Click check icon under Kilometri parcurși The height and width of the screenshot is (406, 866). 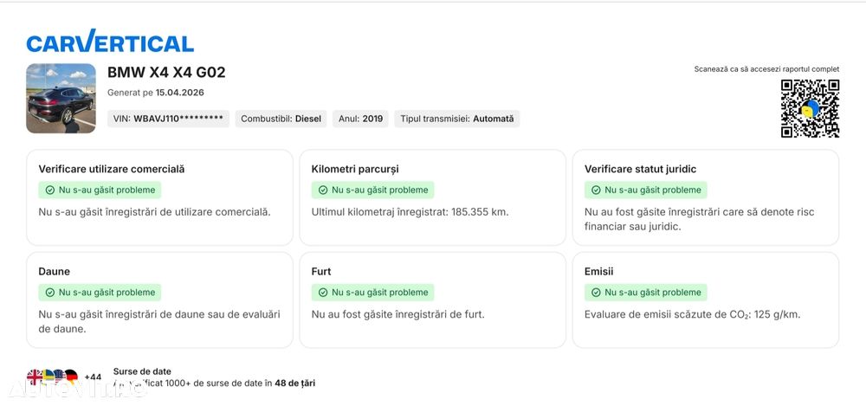(322, 190)
